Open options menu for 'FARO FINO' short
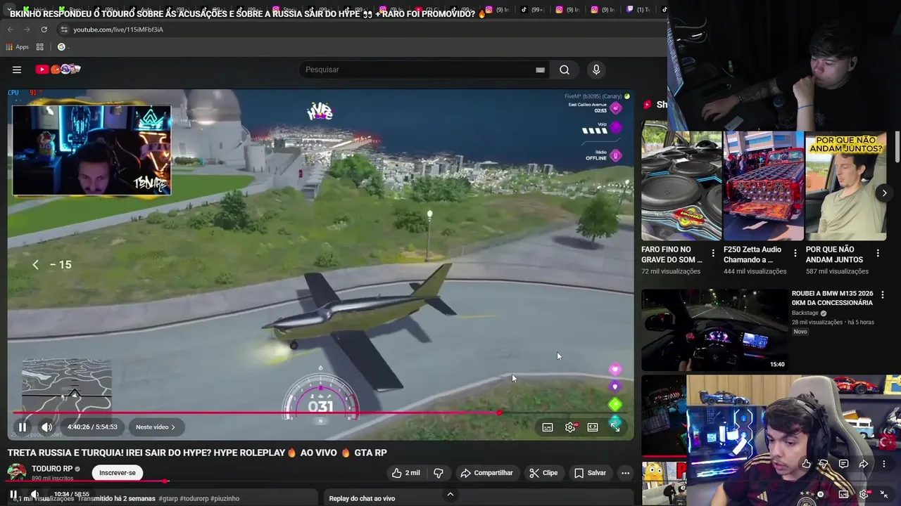Screen dimensions: 901x506 (713, 253)
